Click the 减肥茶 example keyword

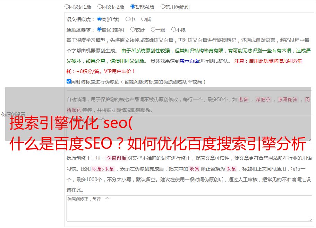pos(263,99)
